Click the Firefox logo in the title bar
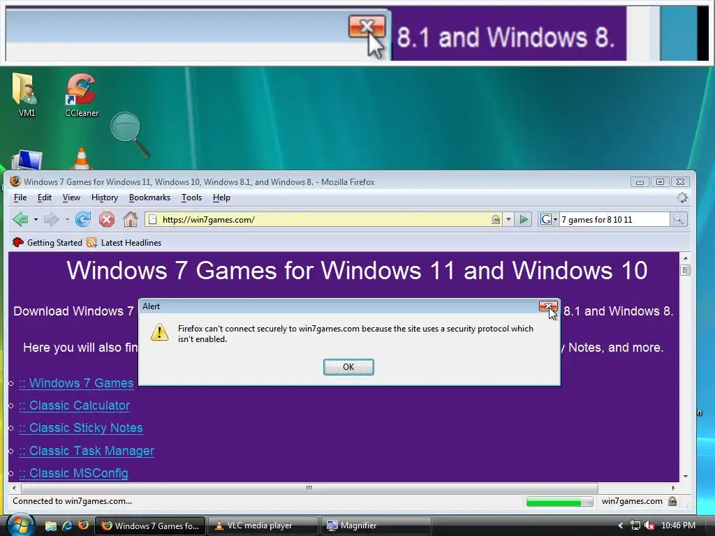 point(15,181)
